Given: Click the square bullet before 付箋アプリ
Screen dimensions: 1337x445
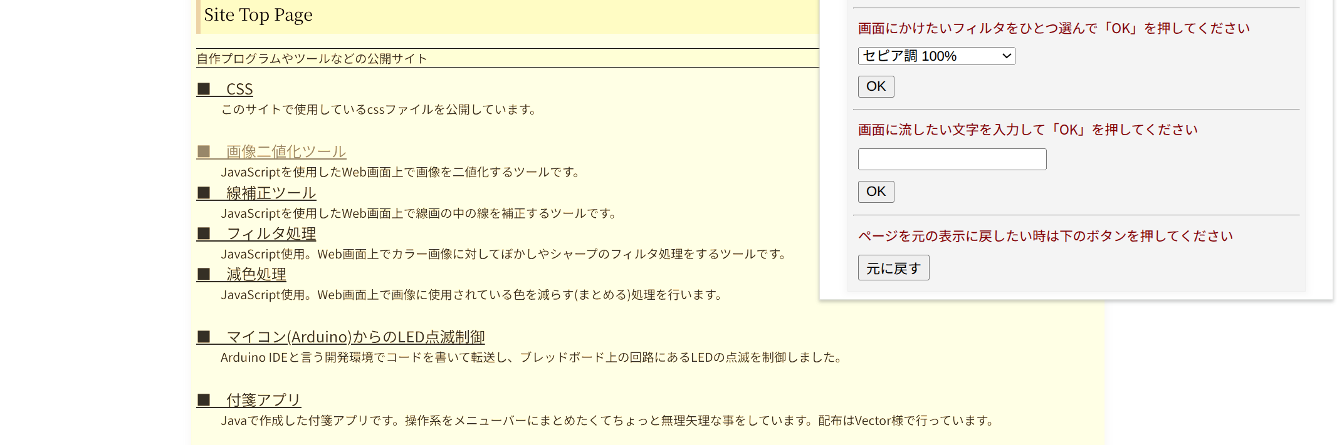Looking at the screenshot, I should (x=204, y=399).
